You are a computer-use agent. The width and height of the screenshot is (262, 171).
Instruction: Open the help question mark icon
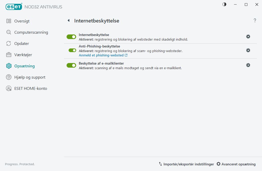[x=255, y=21]
